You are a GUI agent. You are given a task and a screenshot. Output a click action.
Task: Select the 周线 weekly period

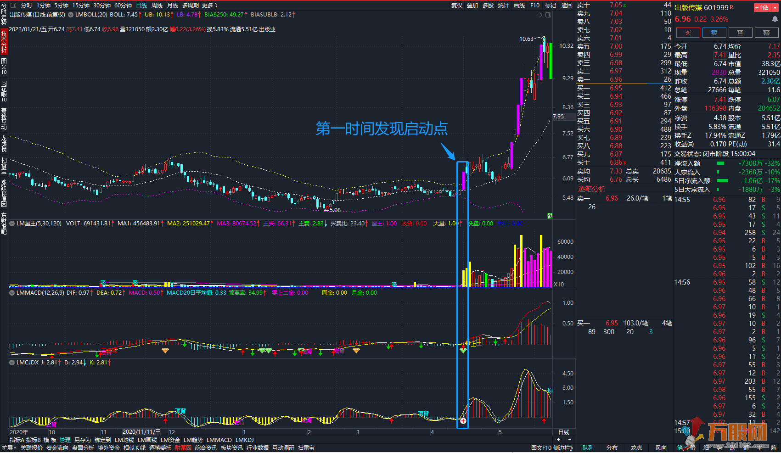pyautogui.click(x=157, y=6)
